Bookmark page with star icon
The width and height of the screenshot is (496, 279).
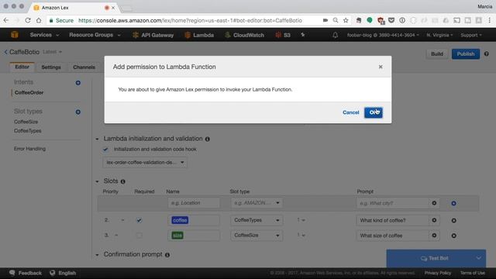pos(346,21)
